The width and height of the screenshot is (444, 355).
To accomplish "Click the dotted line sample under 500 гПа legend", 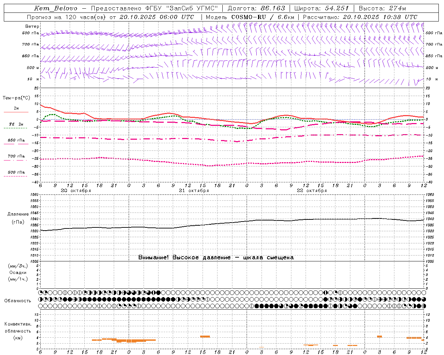I will [16, 176].
